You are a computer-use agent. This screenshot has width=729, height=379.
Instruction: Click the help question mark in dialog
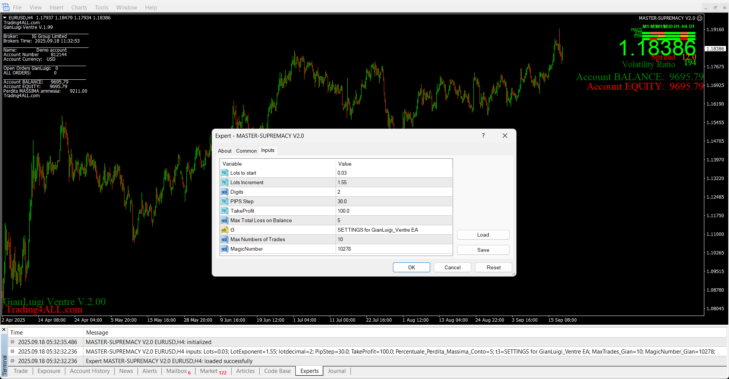483,136
